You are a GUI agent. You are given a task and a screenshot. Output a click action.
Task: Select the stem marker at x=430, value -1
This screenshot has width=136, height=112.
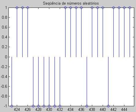[49, 106]
